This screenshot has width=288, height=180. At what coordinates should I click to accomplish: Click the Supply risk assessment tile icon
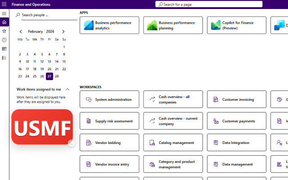89,121
